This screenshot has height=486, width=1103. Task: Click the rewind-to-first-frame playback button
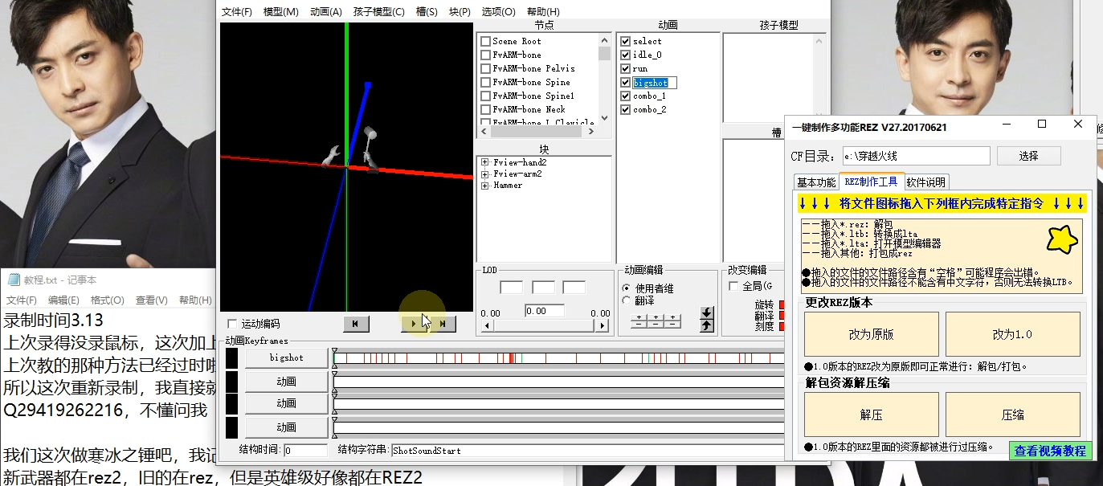(355, 324)
